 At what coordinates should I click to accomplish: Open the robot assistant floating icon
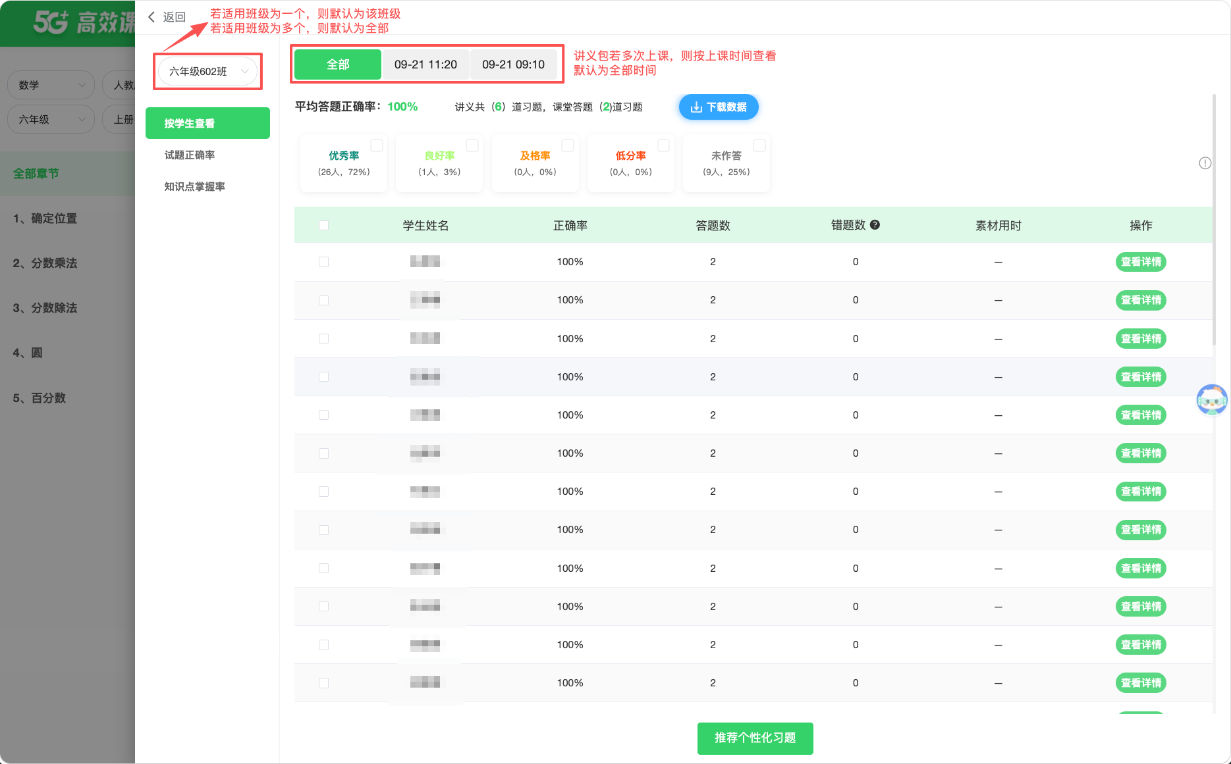coord(1212,399)
